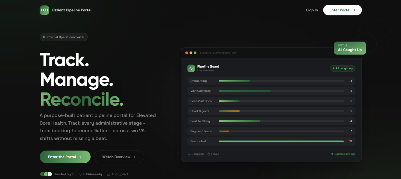Click the Patient Pipeline Portal title
The image size is (401, 179).
click(x=72, y=10)
